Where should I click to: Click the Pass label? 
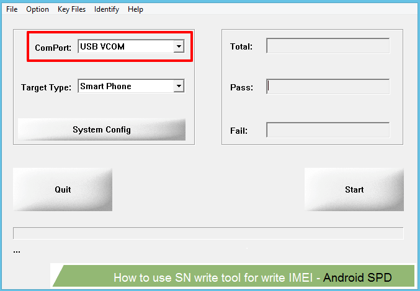pos(241,88)
